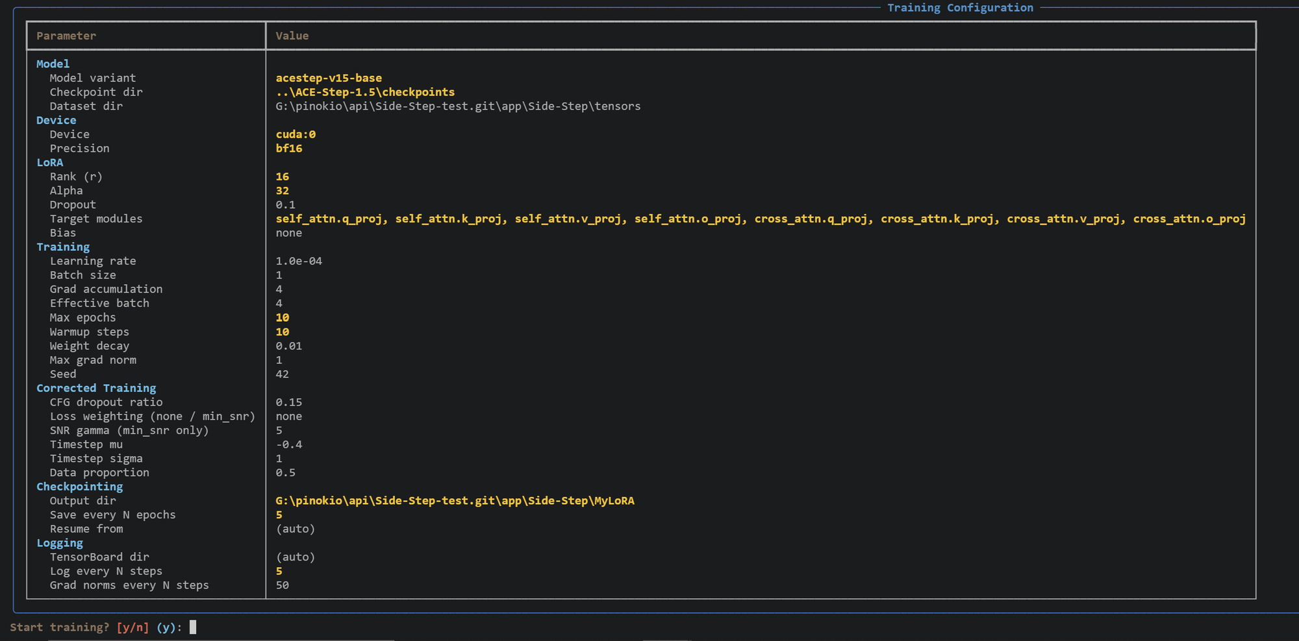The image size is (1299, 641).
Task: Click the cuda:0 device value
Action: pyautogui.click(x=296, y=134)
